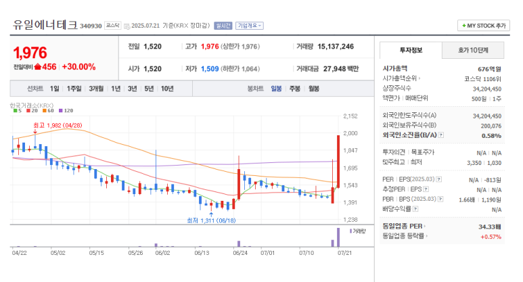The image size is (523, 282).
Task: Click the 코스닥 1106위 ranking value
Action: click(x=482, y=79)
